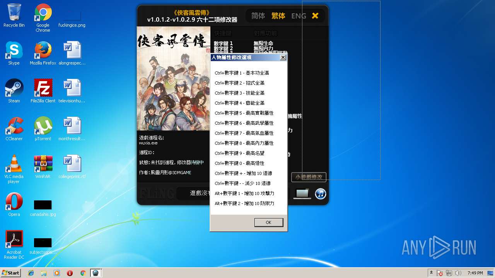Click the line 'Alt+數字鍵 2 - 增加 10 防禦力'

point(244,203)
